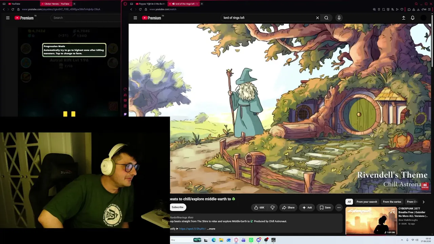Open a new tab in the right browser
This screenshot has height=244, width=434.
(x=202, y=4)
